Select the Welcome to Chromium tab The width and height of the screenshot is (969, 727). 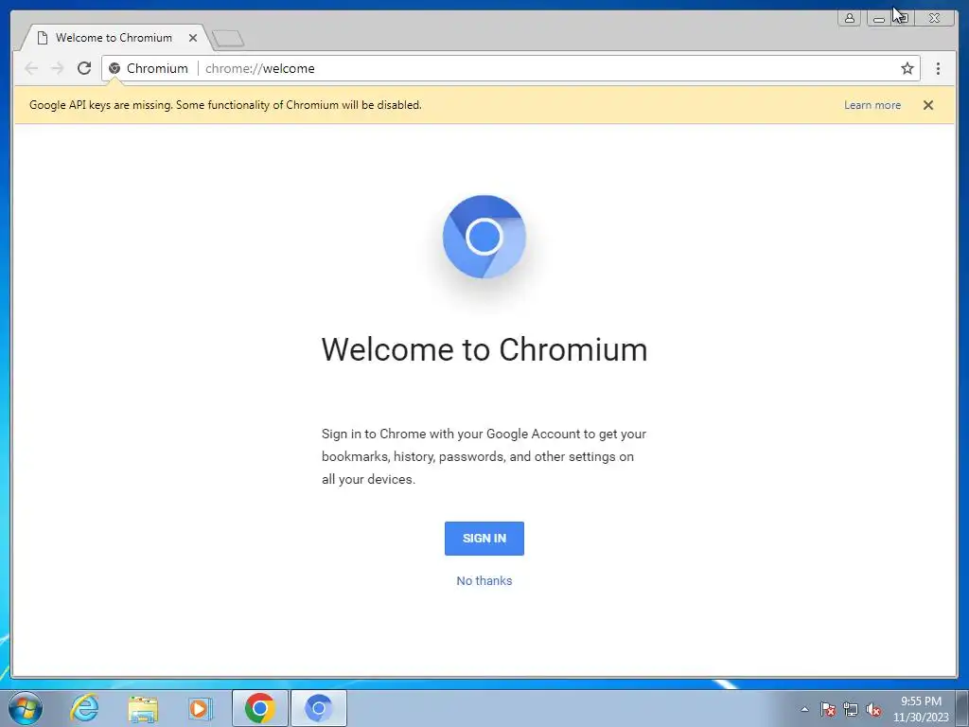pyautogui.click(x=114, y=38)
